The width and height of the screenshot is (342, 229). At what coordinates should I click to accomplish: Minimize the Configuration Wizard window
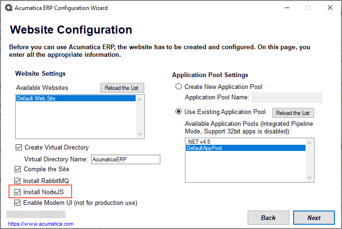[x=287, y=8]
